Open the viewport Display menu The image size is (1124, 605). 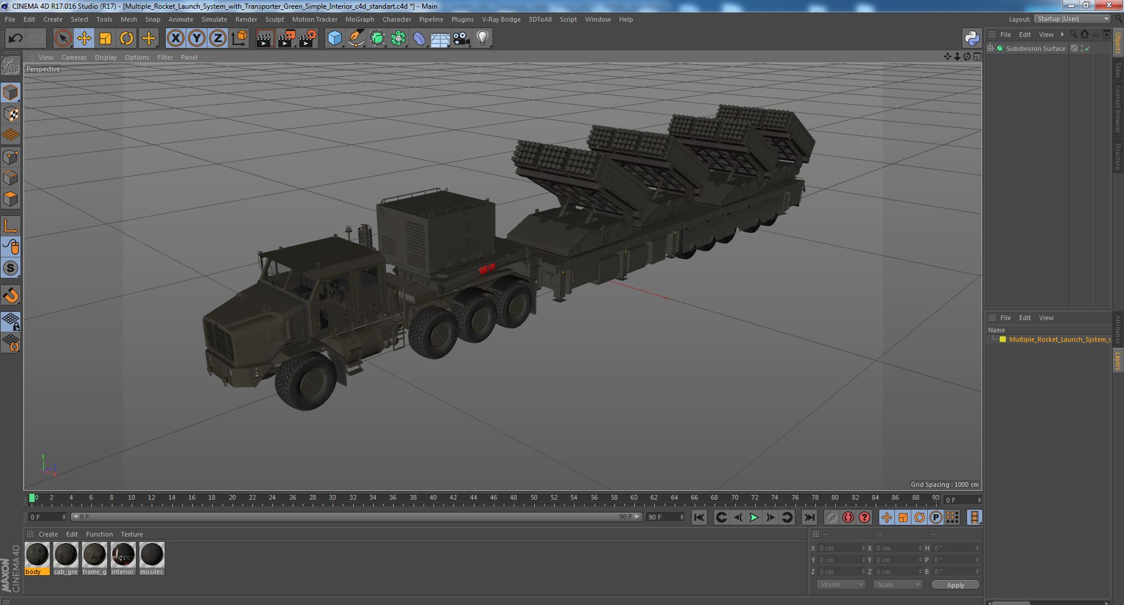coord(105,57)
